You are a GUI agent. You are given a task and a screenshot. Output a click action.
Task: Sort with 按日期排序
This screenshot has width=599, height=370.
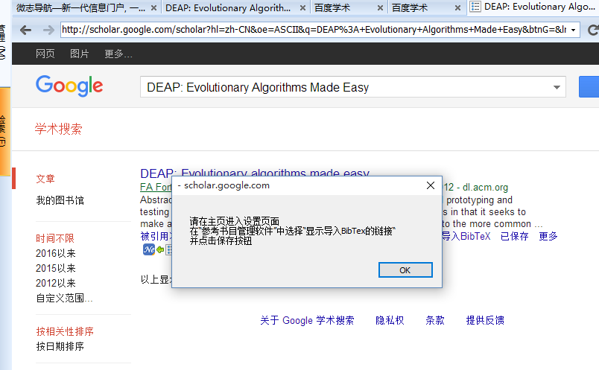tap(60, 346)
